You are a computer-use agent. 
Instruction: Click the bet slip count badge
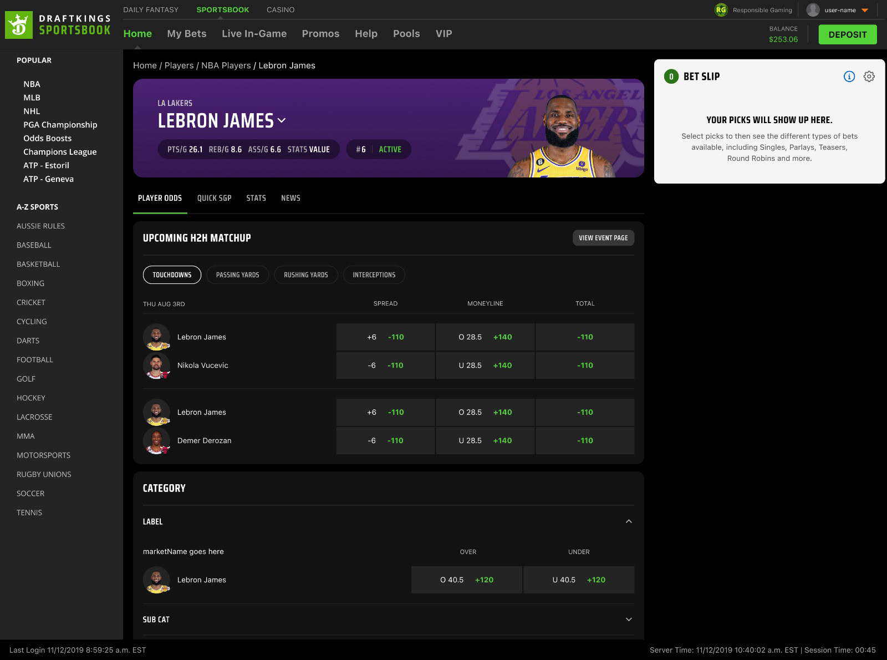(671, 77)
